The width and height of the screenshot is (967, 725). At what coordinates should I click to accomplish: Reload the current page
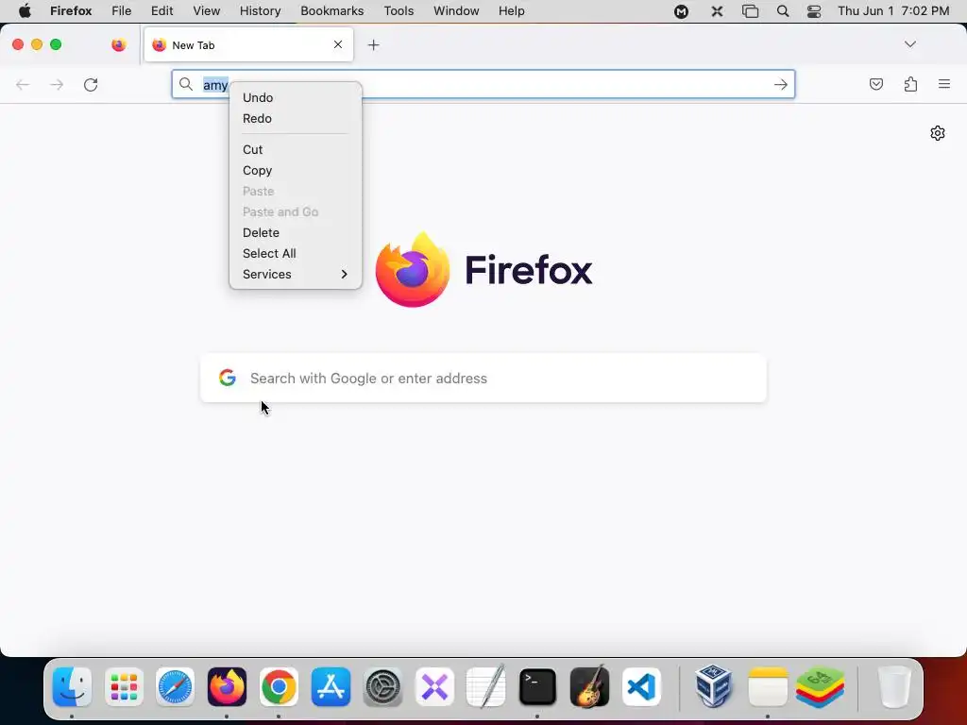tap(91, 84)
